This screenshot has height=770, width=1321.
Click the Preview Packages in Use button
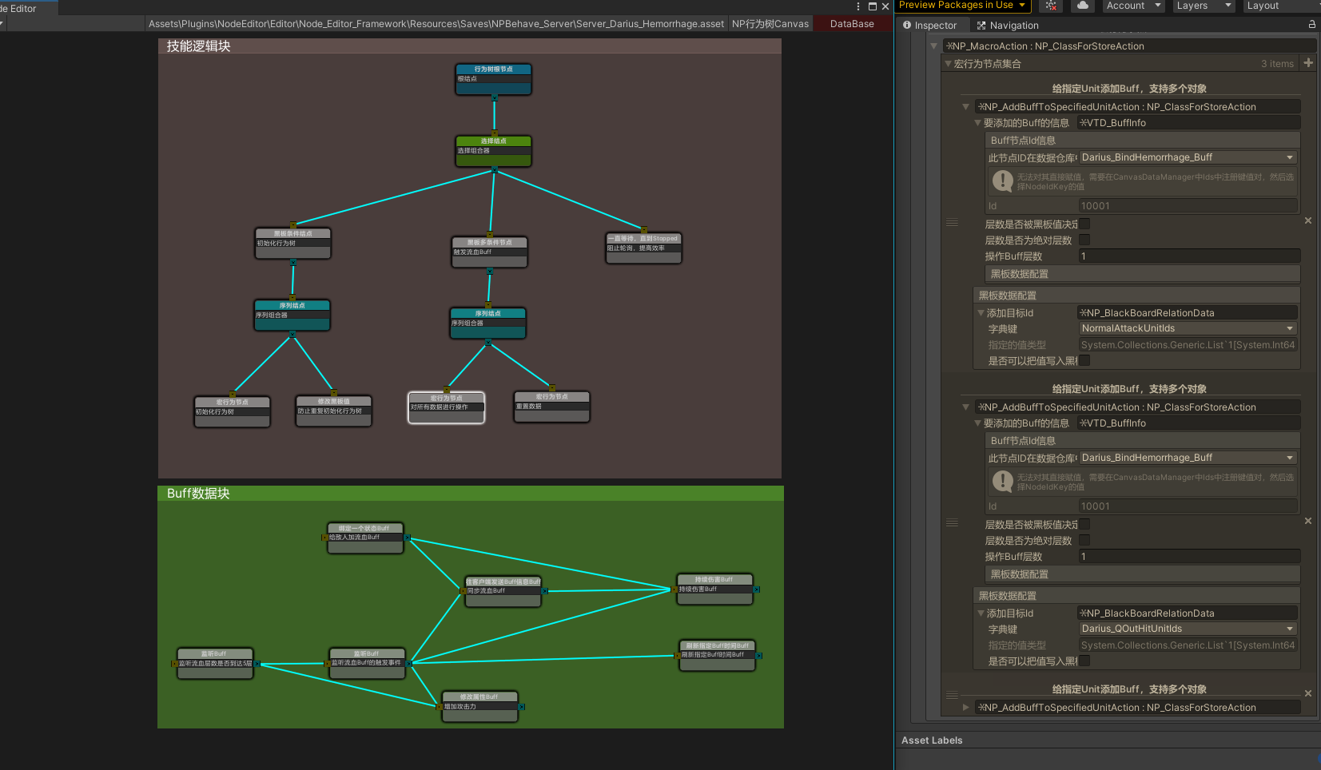pyautogui.click(x=959, y=6)
